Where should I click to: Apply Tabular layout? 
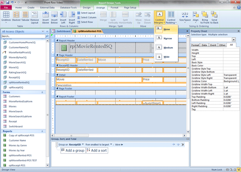click(x=25, y=16)
